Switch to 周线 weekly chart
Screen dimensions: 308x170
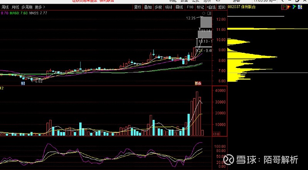[5, 7]
